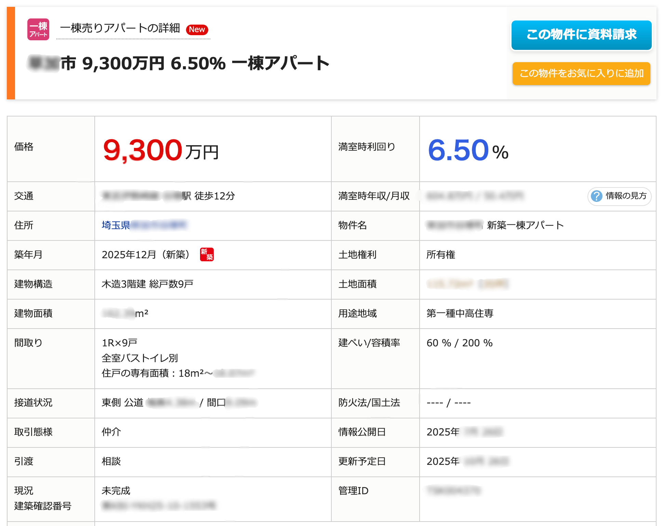Select the 2025年12月(新築) value
Image resolution: width=662 pixels, height=526 pixels.
click(146, 255)
